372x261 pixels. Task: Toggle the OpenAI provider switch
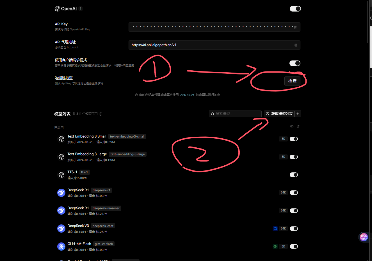pyautogui.click(x=295, y=9)
